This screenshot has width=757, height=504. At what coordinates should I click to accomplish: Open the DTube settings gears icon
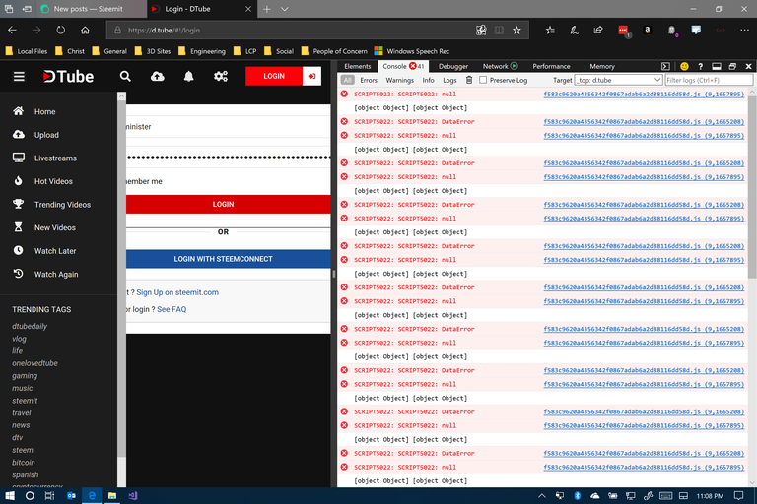click(x=220, y=76)
